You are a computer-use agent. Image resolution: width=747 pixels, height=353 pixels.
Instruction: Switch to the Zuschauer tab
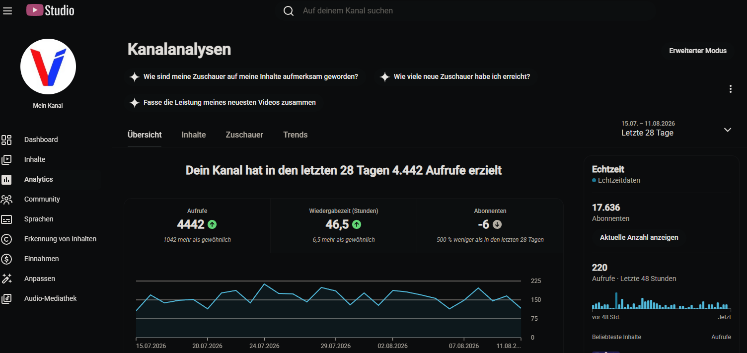point(244,135)
